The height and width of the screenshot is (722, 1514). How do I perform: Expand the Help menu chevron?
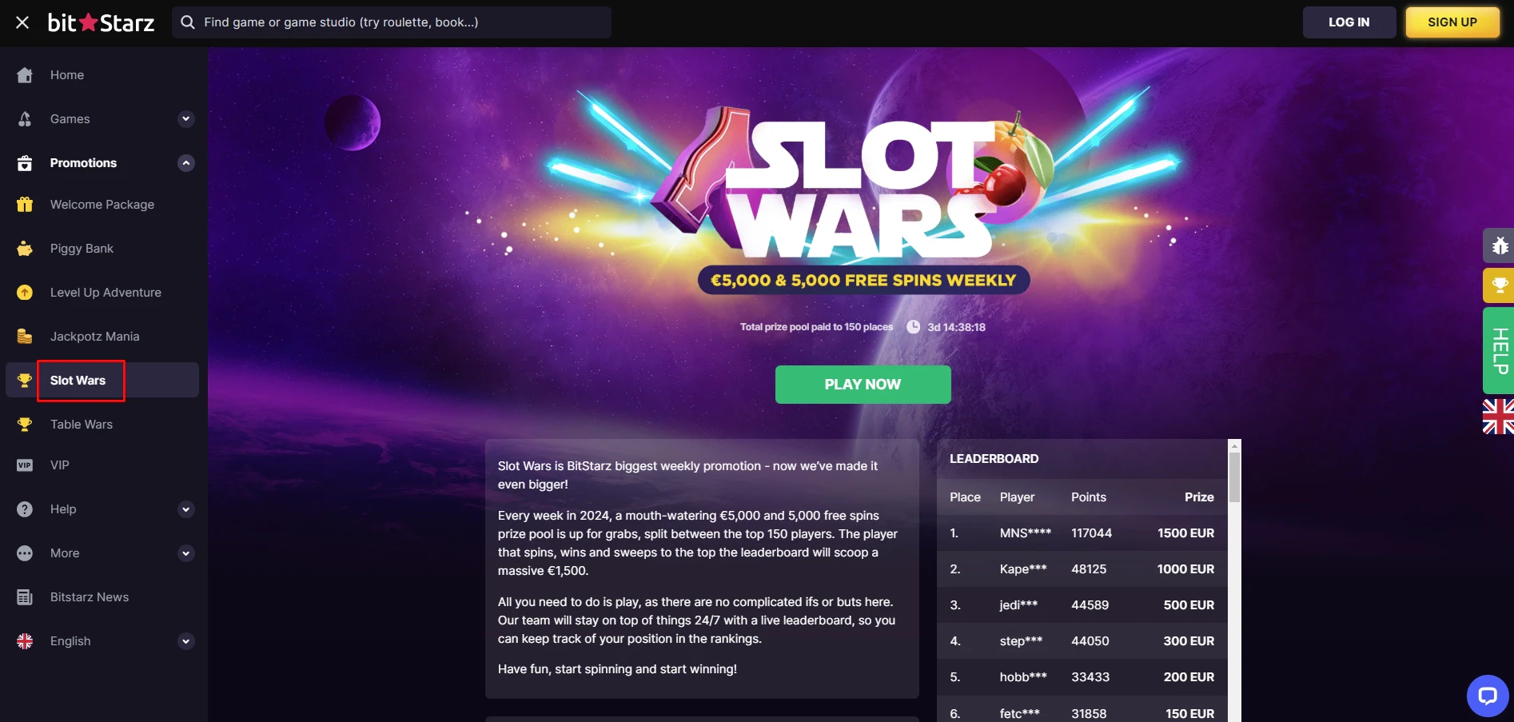(x=186, y=509)
